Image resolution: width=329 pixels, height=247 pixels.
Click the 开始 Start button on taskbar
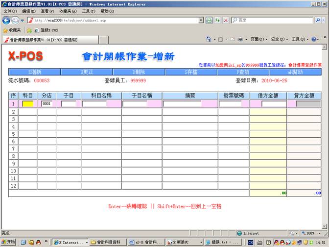(8, 242)
